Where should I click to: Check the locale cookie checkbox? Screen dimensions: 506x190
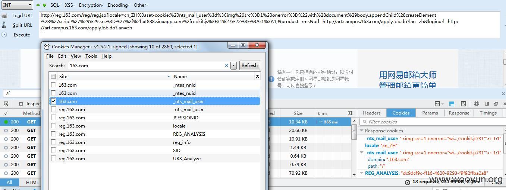(x=53, y=126)
